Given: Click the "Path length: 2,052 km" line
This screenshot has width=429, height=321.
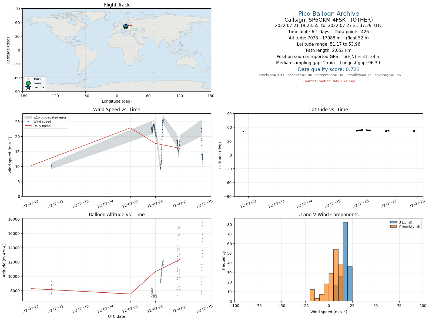Looking at the screenshot, I should tap(329, 50).
